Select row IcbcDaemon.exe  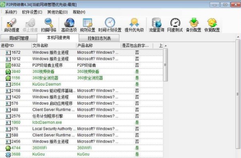[x=82, y=123]
